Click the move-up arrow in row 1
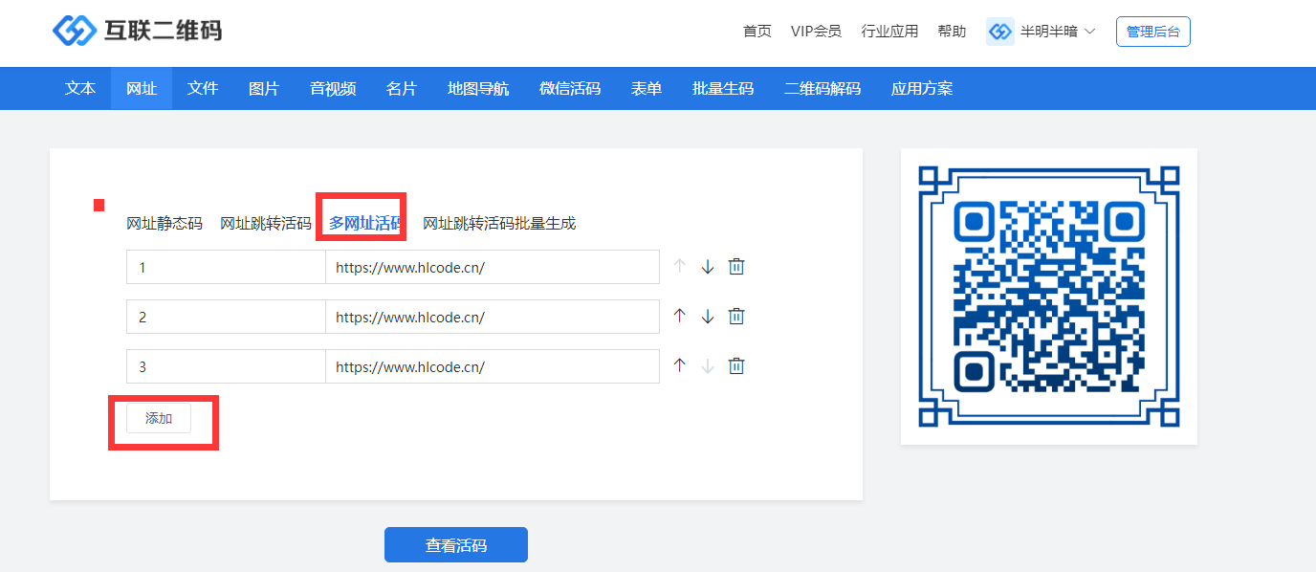This screenshot has height=572, width=1316. tap(680, 267)
